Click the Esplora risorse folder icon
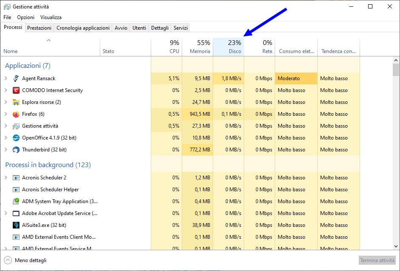Screen dimensions: 400x271 pos(16,102)
